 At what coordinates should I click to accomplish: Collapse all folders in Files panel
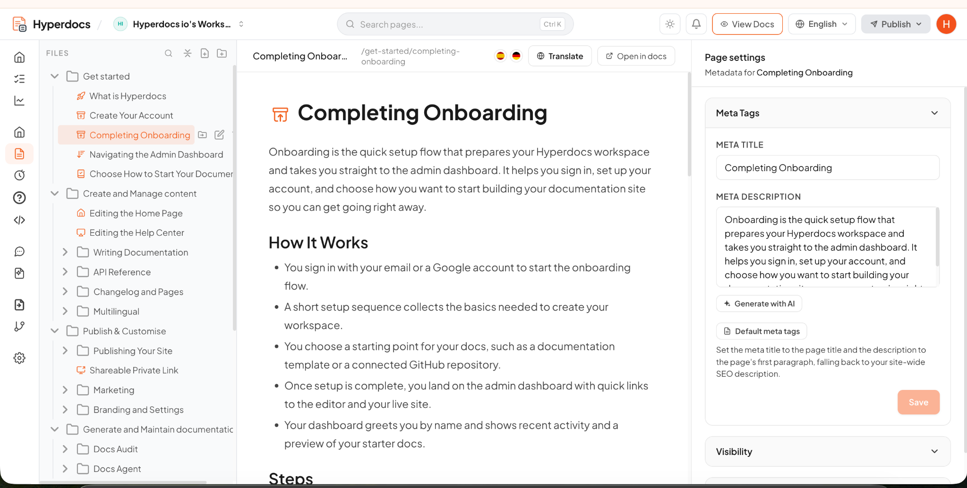click(188, 53)
